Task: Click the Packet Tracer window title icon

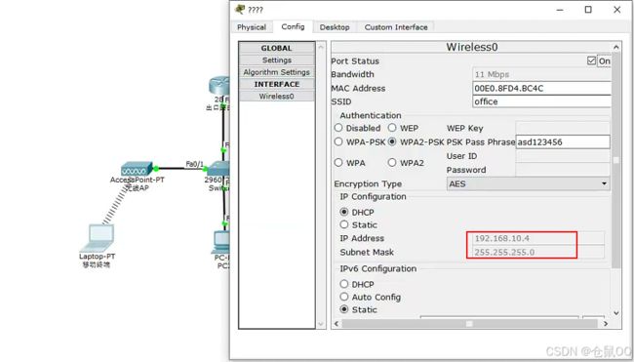Action: pyautogui.click(x=240, y=9)
